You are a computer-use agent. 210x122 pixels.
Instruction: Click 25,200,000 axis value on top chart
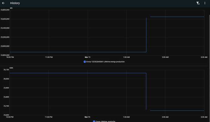click(x=5, y=37)
